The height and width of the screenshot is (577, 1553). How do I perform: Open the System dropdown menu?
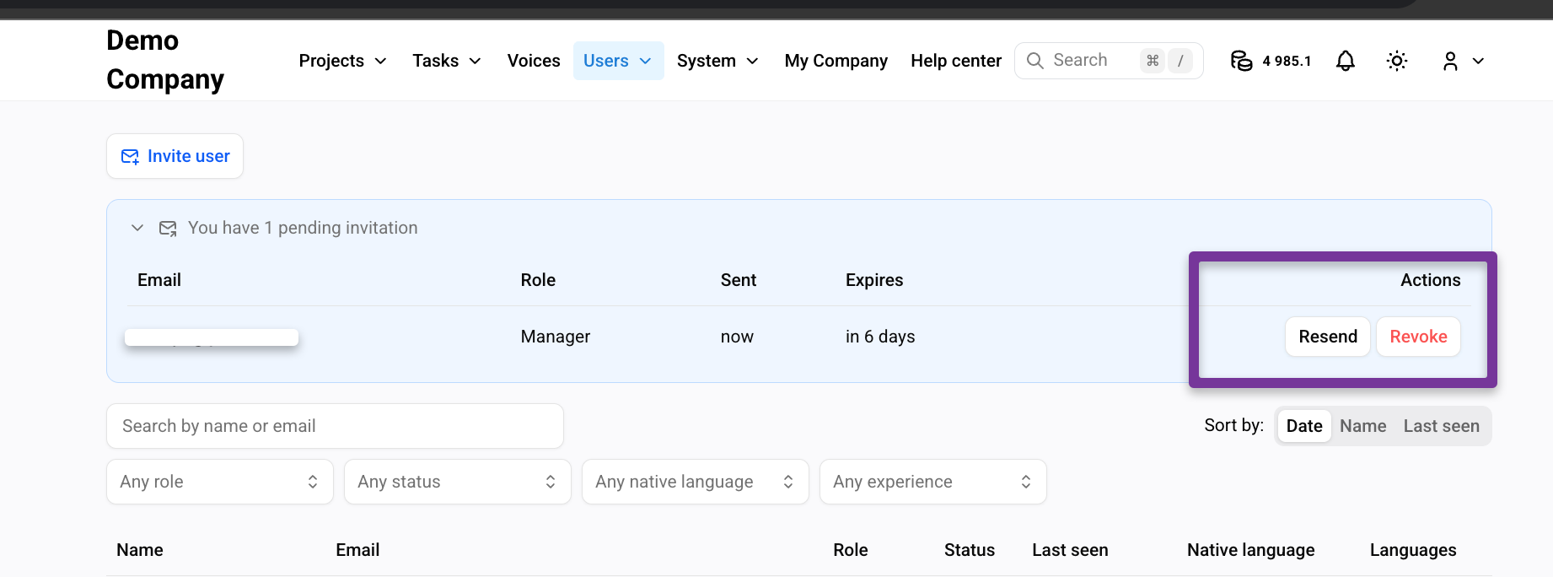point(717,61)
